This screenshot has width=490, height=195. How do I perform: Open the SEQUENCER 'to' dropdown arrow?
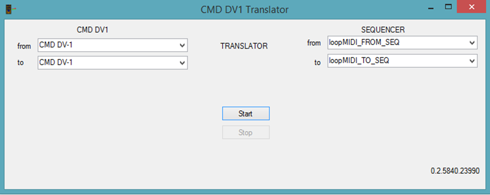pyautogui.click(x=472, y=61)
